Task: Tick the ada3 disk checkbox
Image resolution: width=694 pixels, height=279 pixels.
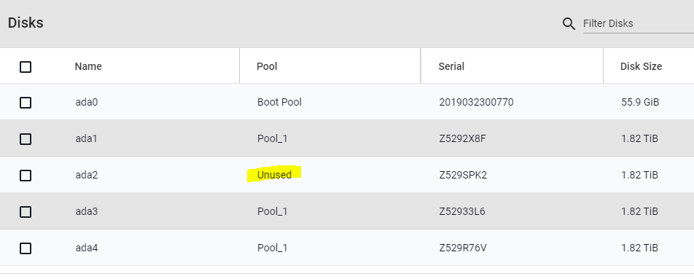Action: click(x=26, y=212)
